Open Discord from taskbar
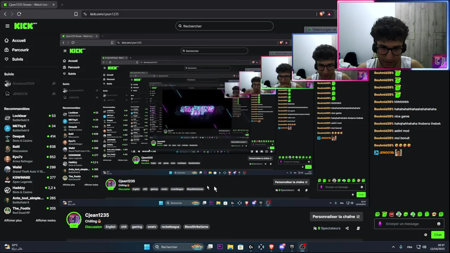Viewport: 450px width, 253px height. [x=282, y=247]
